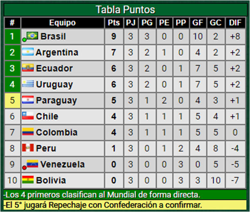Open the Tabla Puntos title bar
This screenshot has width=250, height=212.
[x=125, y=9]
